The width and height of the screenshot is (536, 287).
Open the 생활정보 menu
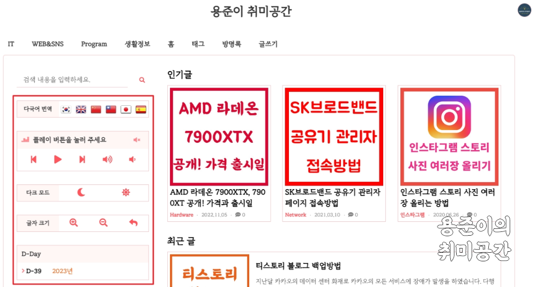pyautogui.click(x=137, y=44)
